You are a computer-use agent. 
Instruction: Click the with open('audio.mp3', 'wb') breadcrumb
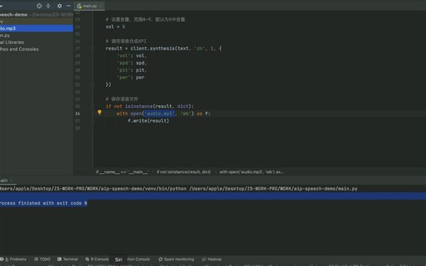(x=251, y=172)
